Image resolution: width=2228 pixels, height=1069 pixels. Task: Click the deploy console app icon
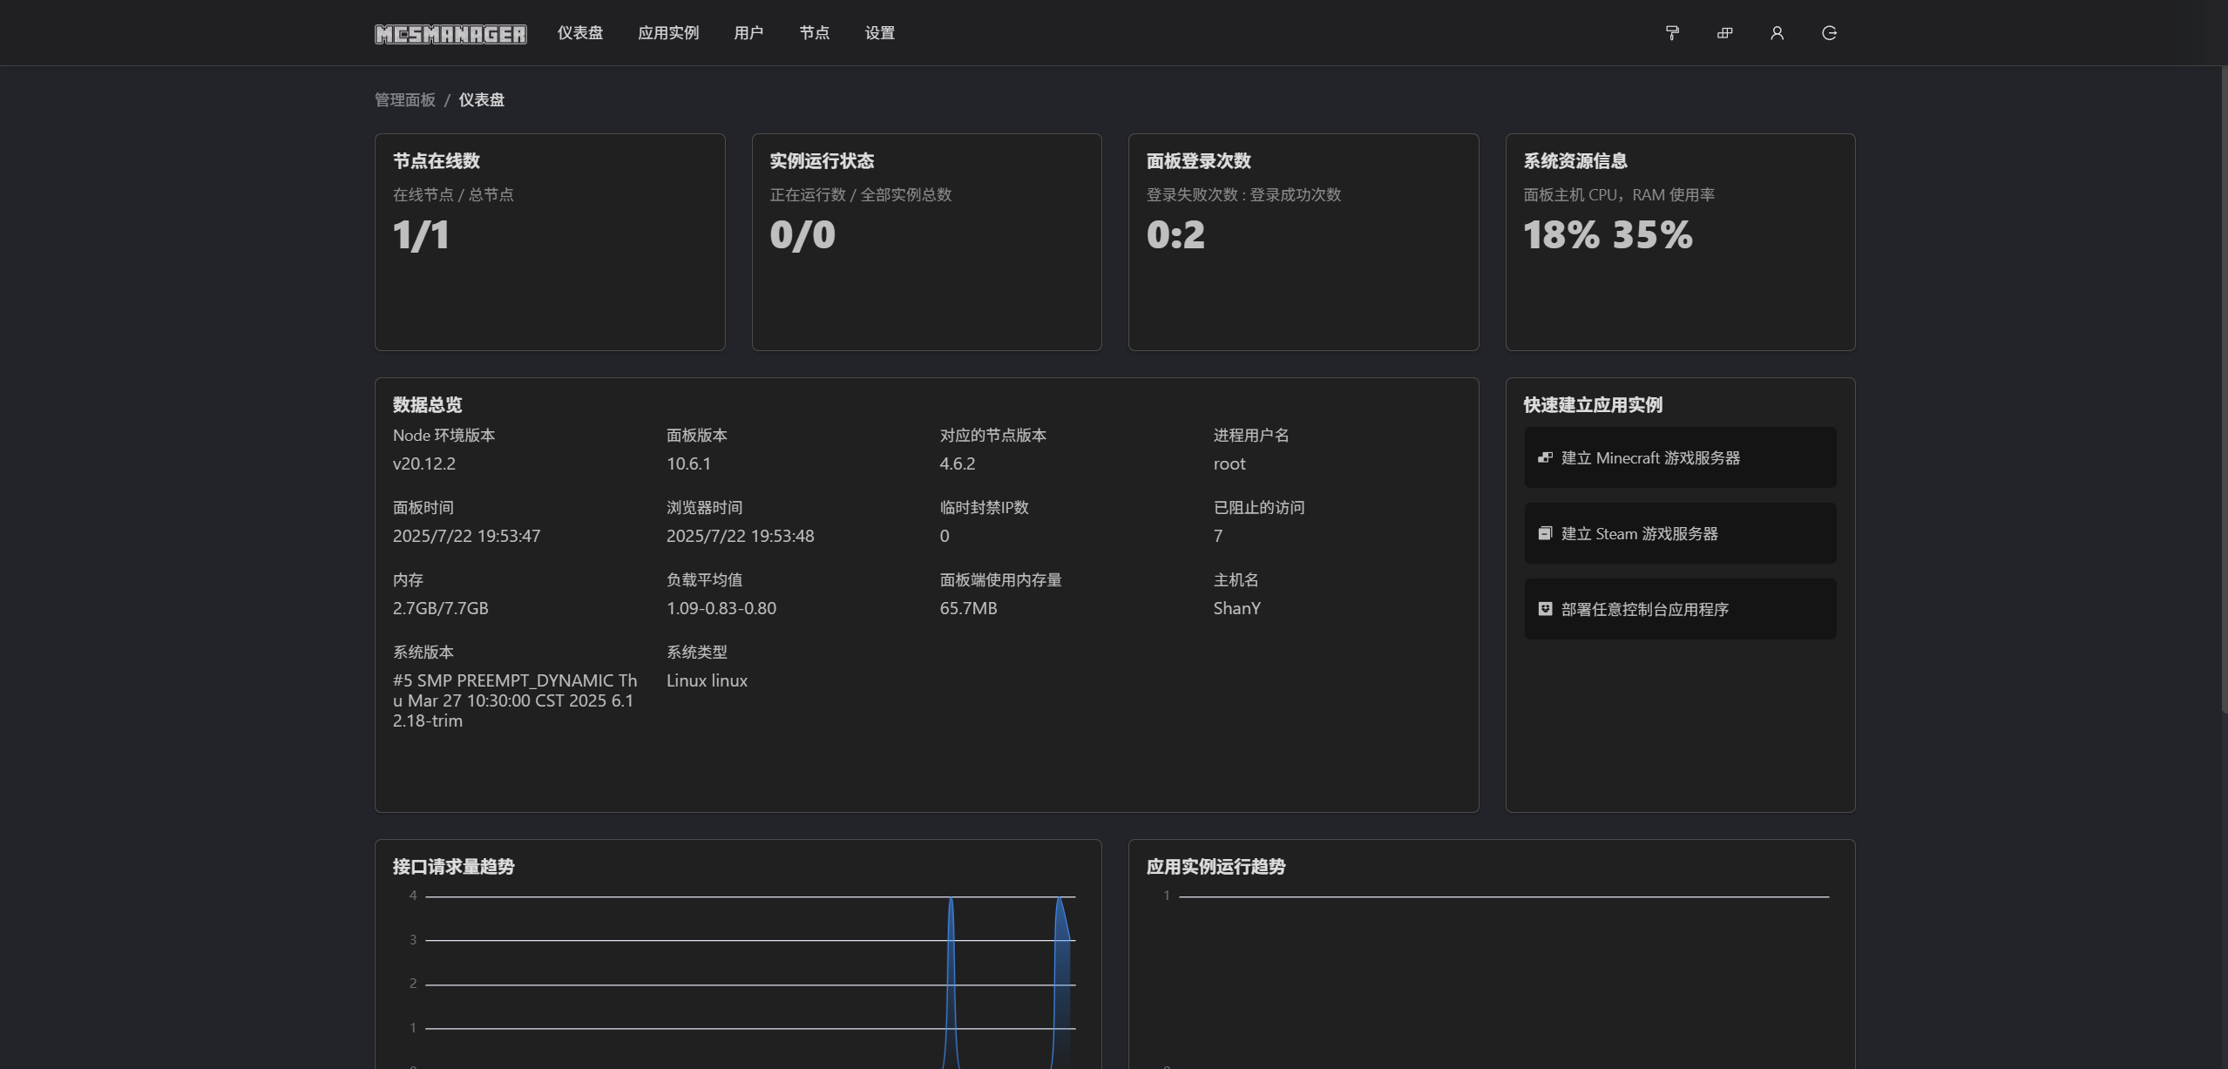click(1545, 609)
